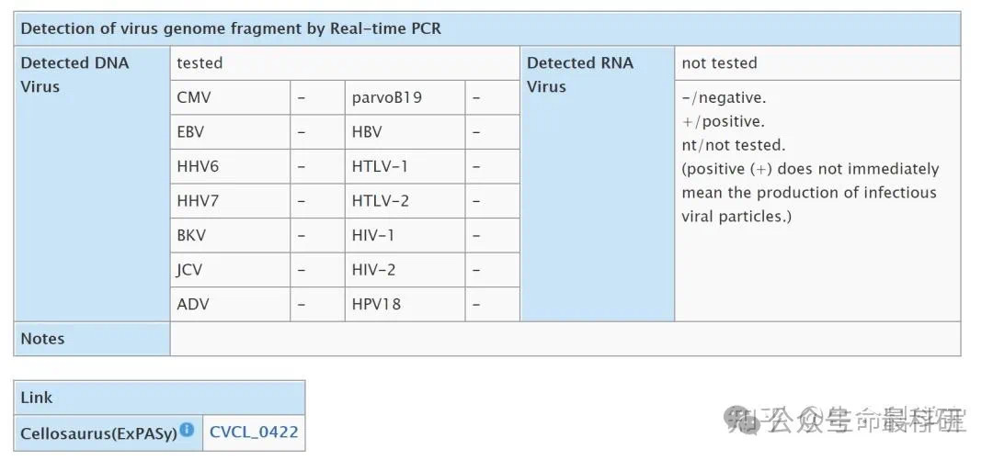Select the EBV virus cell
The height and width of the screenshot is (460, 993).
point(230,132)
